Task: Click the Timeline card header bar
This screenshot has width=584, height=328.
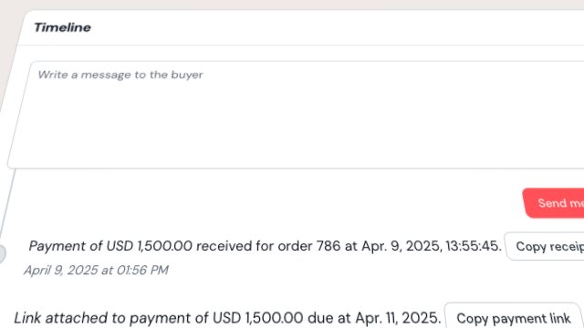Action: pyautogui.click(x=302, y=28)
